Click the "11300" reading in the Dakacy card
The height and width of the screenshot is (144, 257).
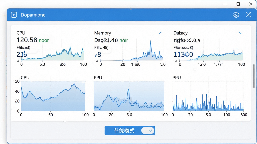pos(183,54)
